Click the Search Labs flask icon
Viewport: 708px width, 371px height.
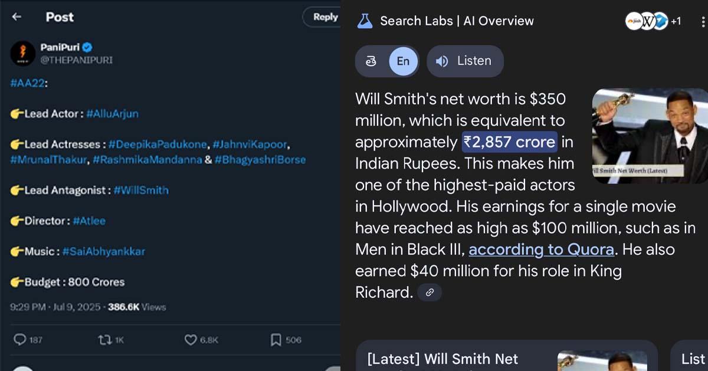click(x=365, y=21)
